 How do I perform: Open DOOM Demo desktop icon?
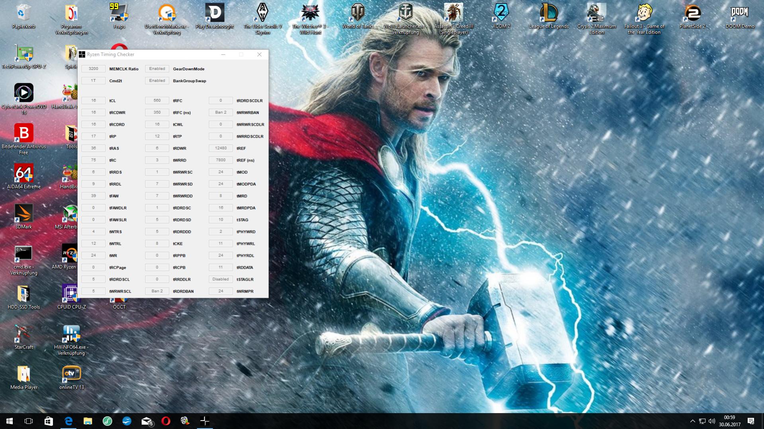tap(740, 17)
